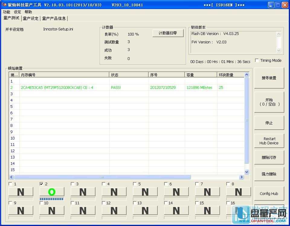Screen dimensions: 290x226
Task: Click the N status indicator for port 1
Action: click(x=21, y=192)
